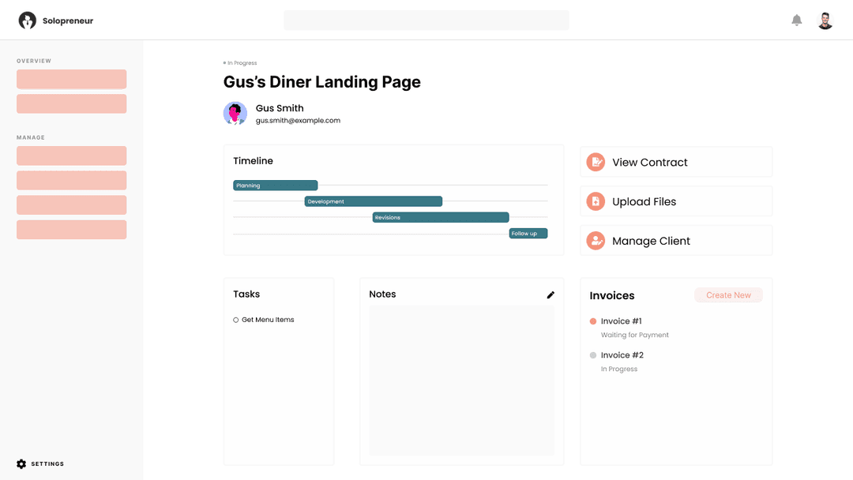Click Invoice #1 orange status dot
This screenshot has width=853, height=480.
tap(593, 321)
